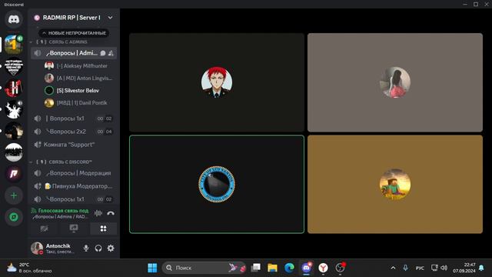Focus Minecraft avatar video tile

[395, 184]
